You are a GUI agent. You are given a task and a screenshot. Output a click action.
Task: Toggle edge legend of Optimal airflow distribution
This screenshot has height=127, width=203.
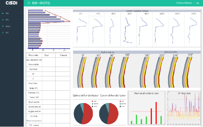point(94,101)
